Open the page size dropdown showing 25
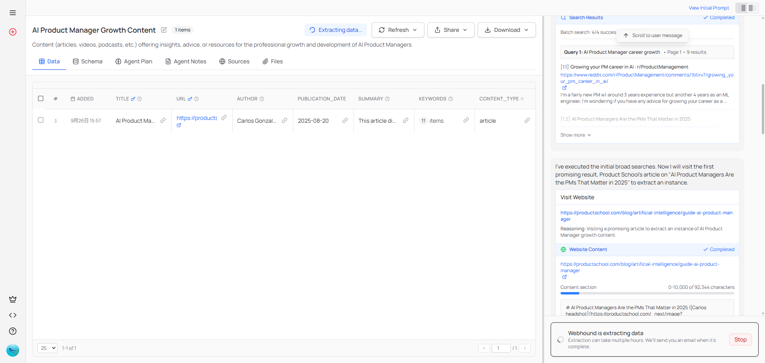This screenshot has width=765, height=363. [47, 348]
